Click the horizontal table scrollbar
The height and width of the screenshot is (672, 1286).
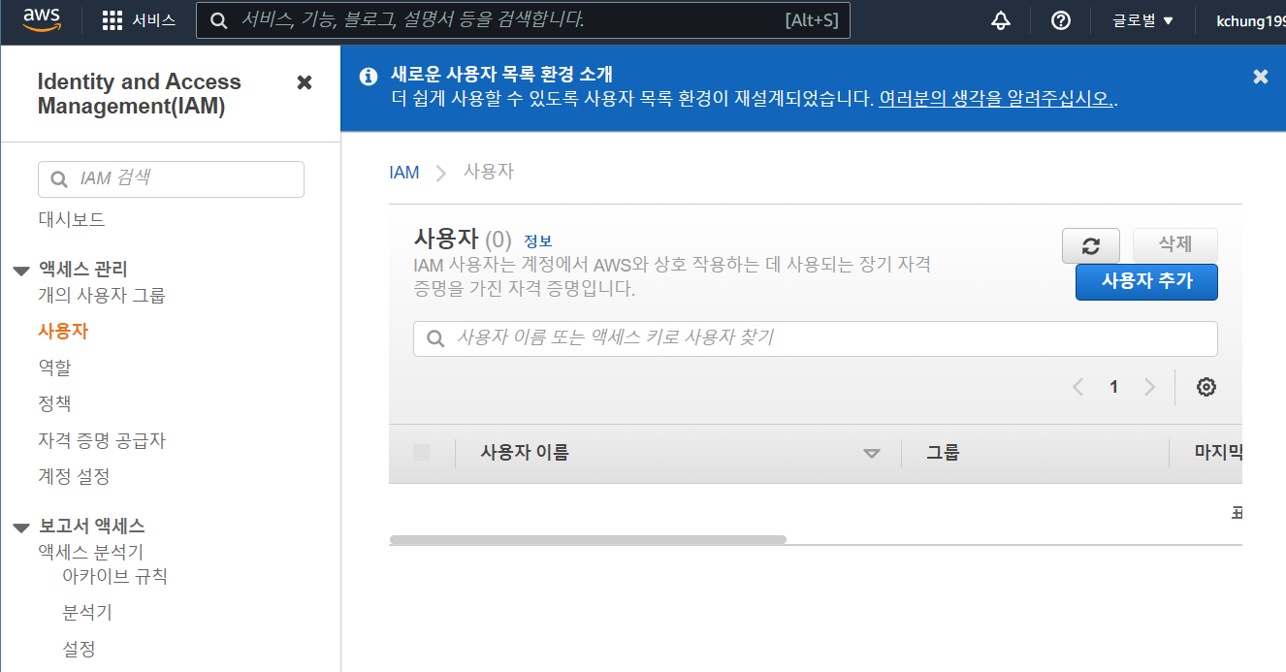588,539
